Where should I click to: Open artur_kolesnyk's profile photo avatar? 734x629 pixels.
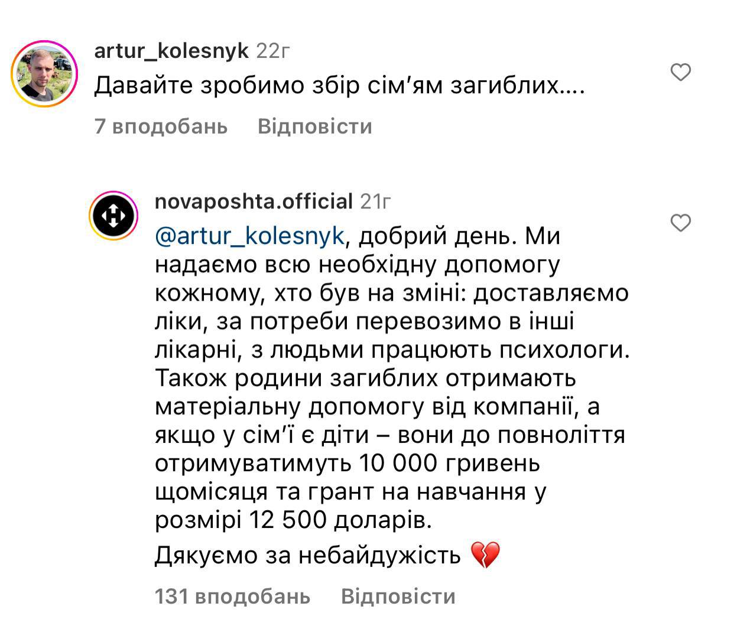click(x=41, y=74)
